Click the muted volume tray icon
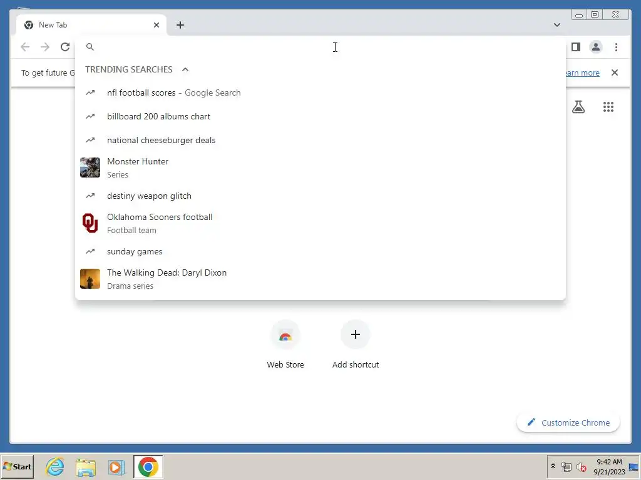The image size is (641, 480). point(582,466)
